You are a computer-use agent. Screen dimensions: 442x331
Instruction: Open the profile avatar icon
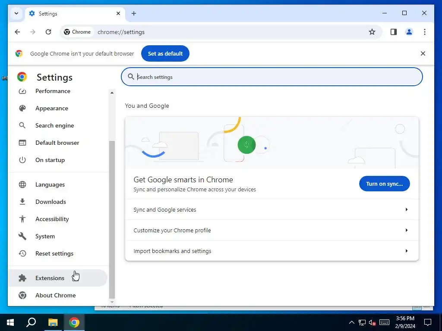(409, 32)
